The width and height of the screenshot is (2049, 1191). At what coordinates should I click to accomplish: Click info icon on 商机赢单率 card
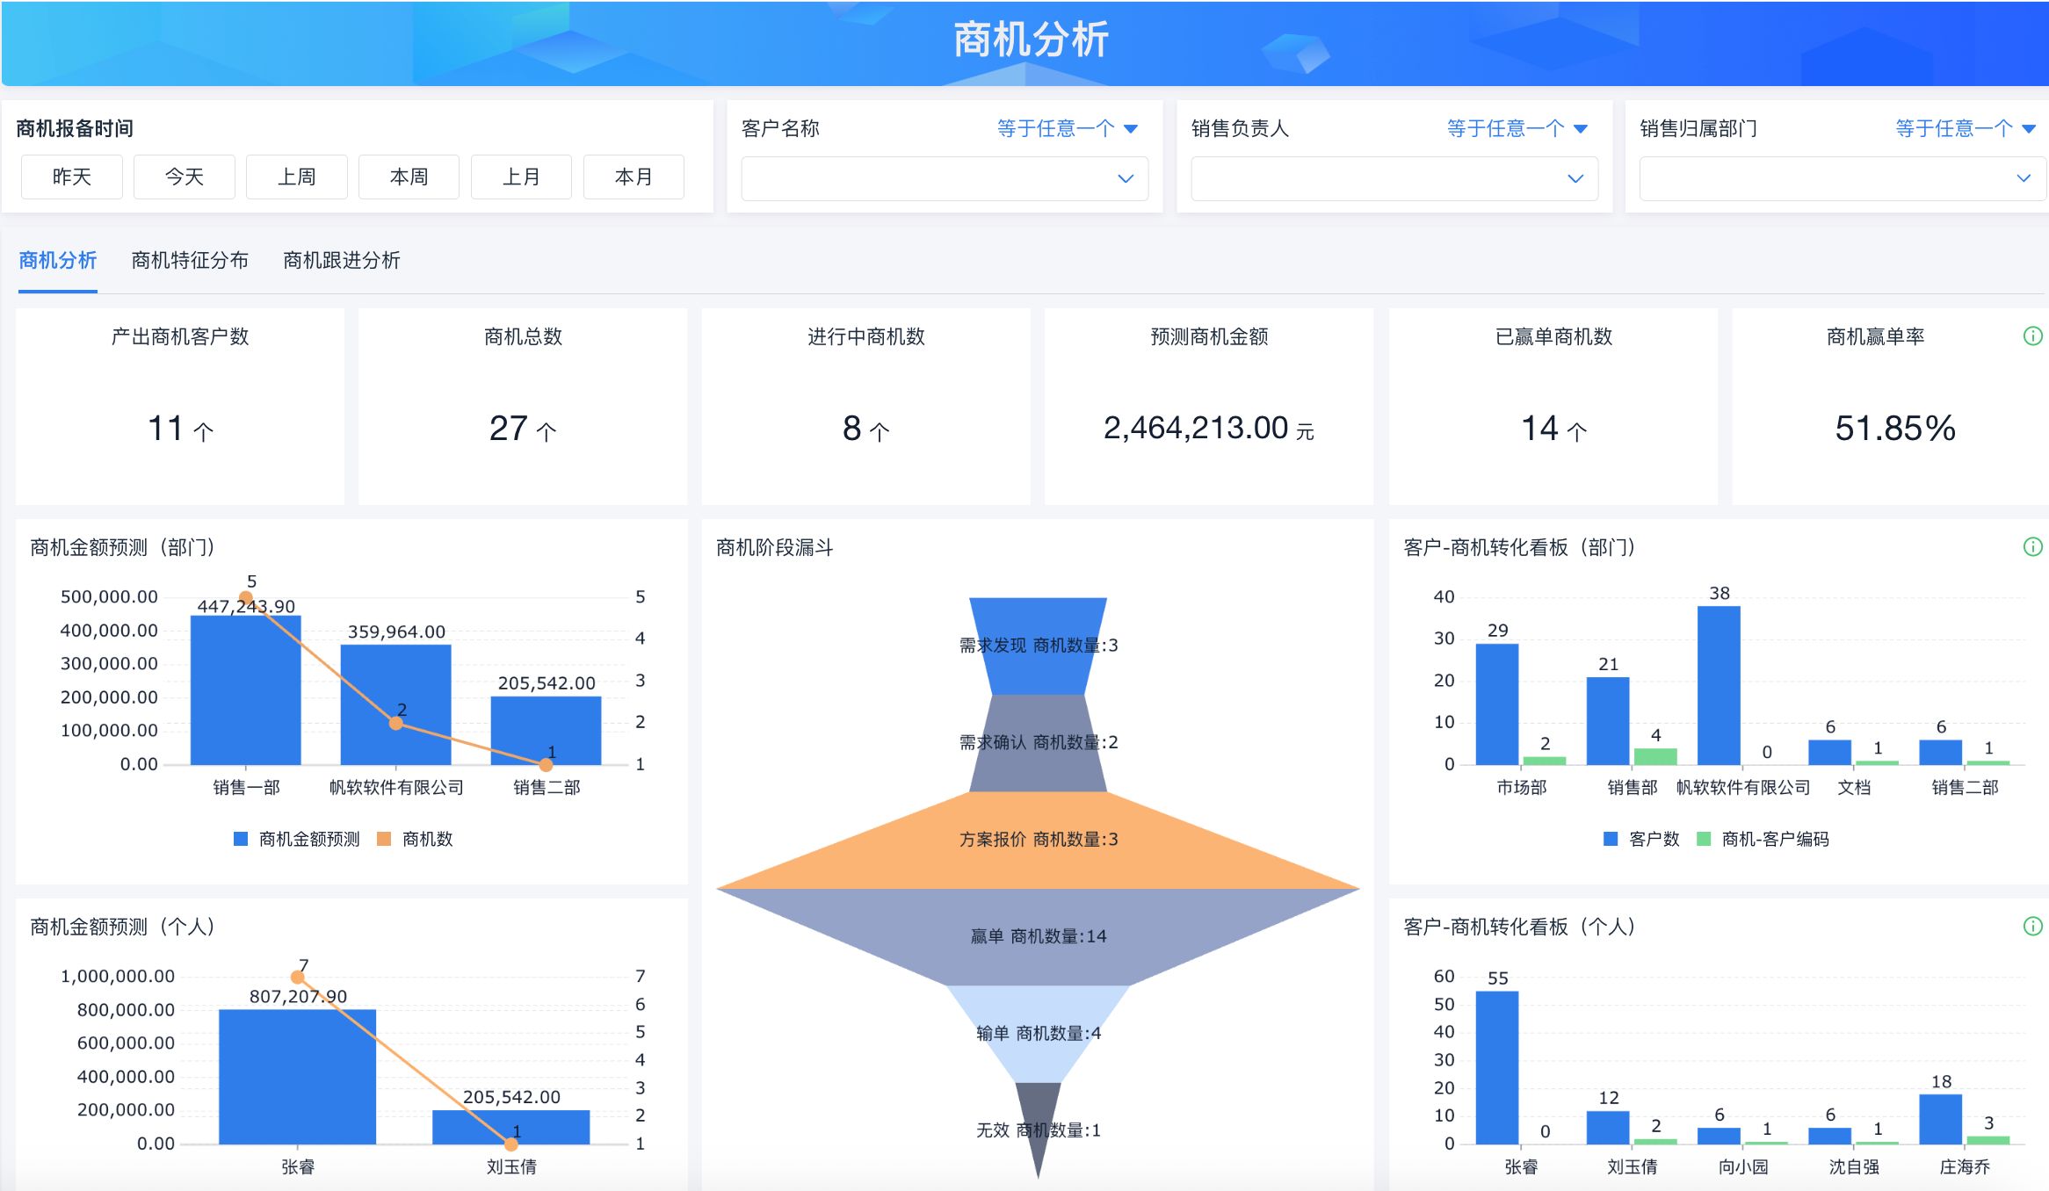click(2032, 336)
